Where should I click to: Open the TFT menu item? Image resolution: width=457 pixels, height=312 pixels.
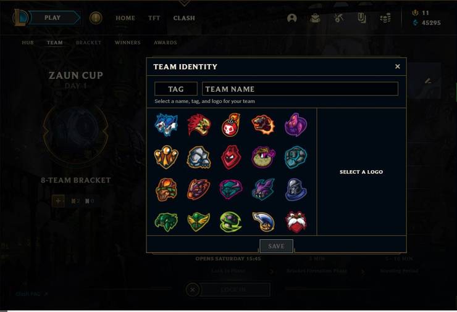[x=154, y=18]
